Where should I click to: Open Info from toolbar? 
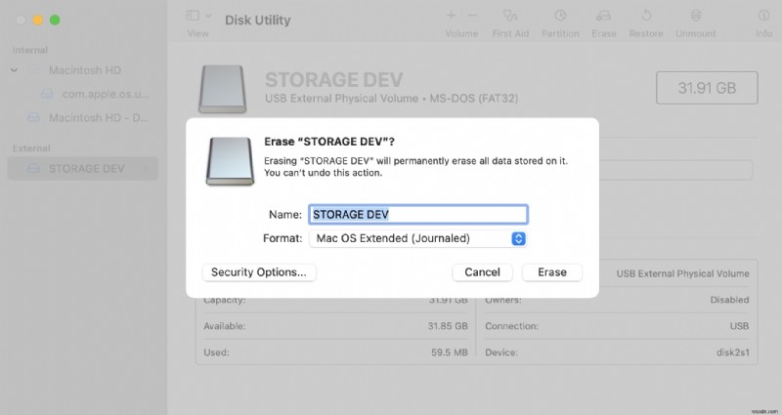pyautogui.click(x=763, y=16)
